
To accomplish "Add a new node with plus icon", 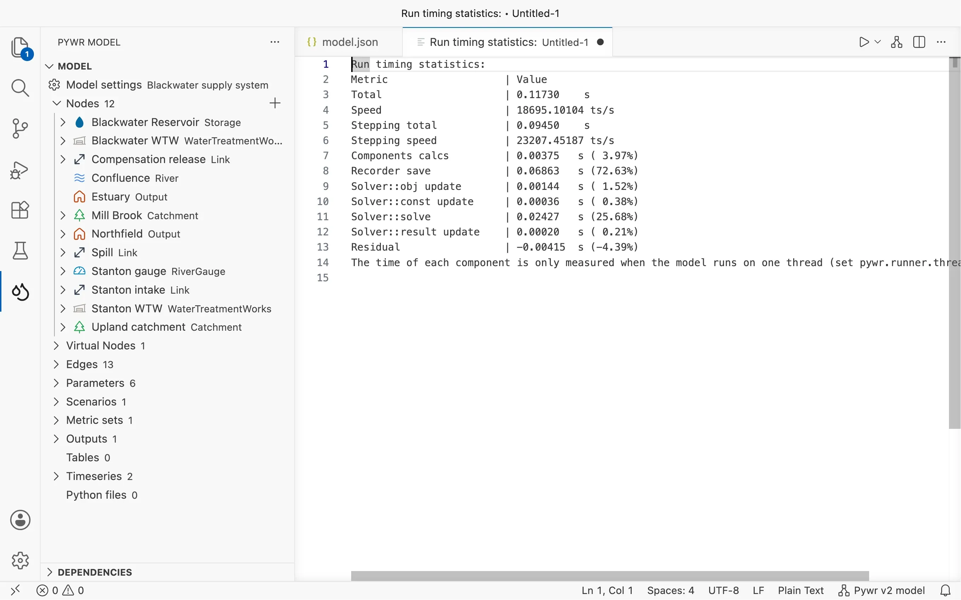I will 275,103.
